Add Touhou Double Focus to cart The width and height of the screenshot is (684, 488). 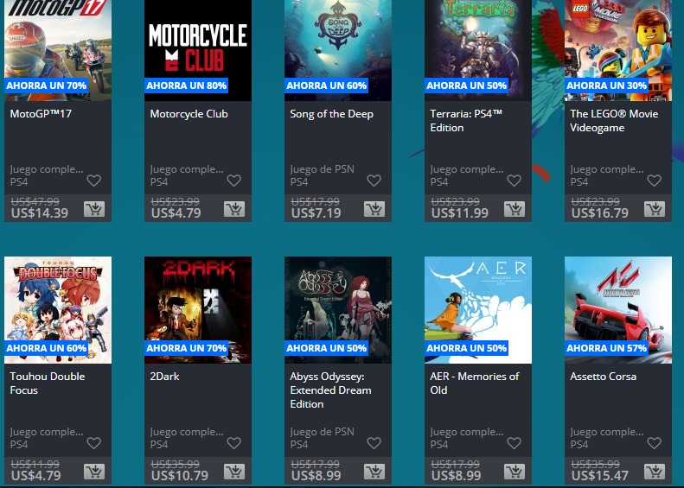(x=94, y=472)
